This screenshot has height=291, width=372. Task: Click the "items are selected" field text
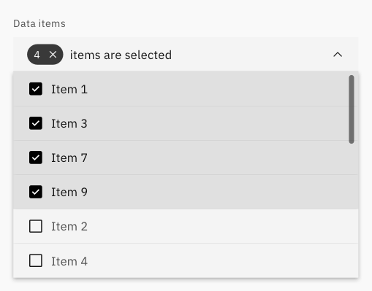pyautogui.click(x=121, y=55)
